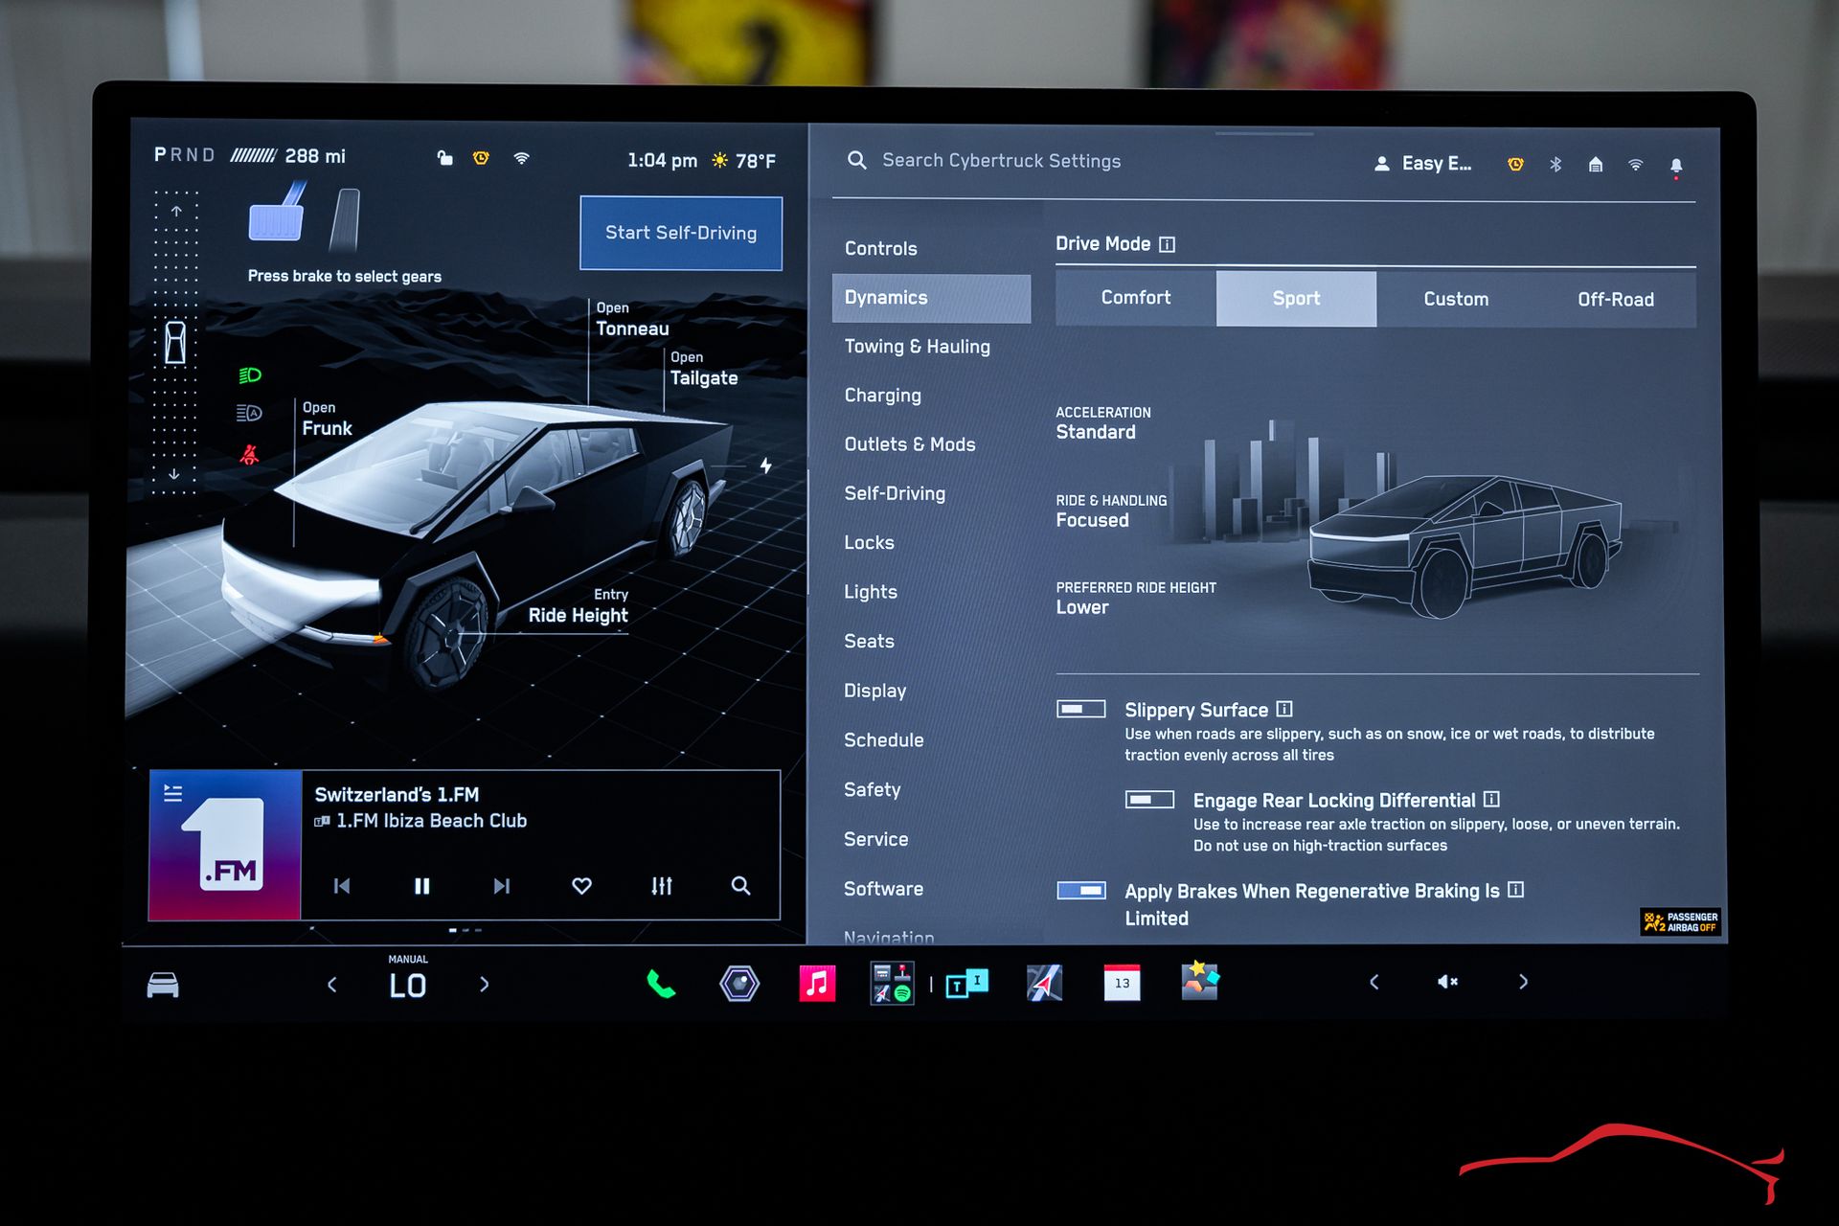Open the media queue list icon
This screenshot has width=1839, height=1226.
point(172,793)
